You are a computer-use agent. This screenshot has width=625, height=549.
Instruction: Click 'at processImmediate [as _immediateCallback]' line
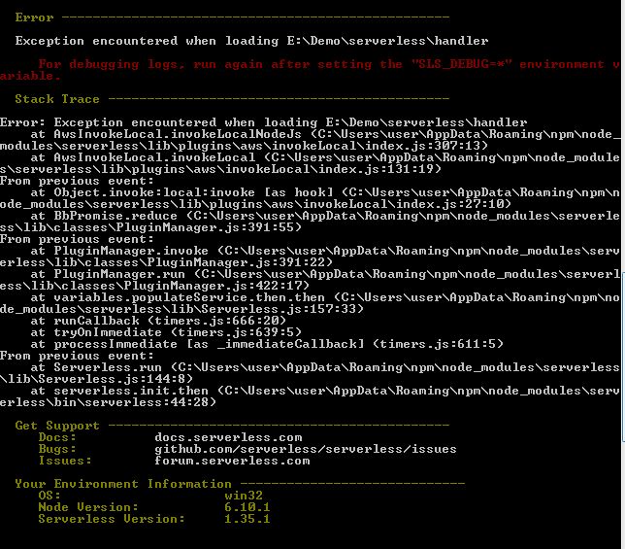(x=267, y=344)
